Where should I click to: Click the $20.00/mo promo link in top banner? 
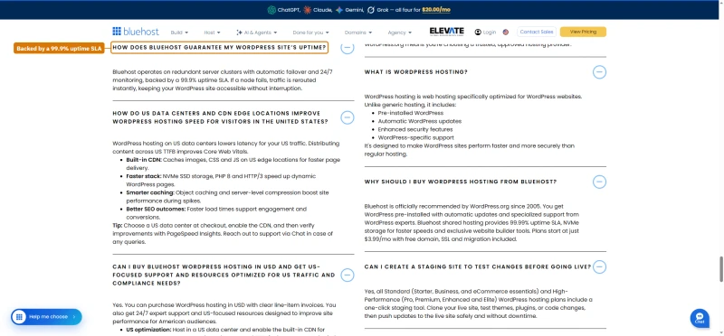tap(436, 10)
